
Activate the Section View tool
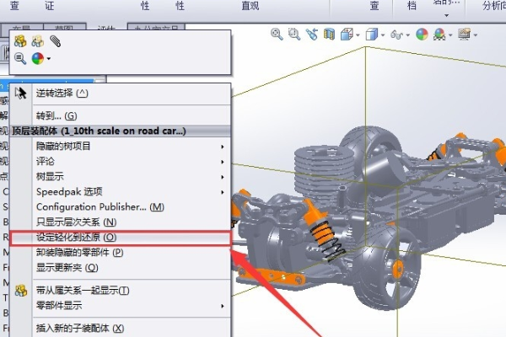tap(329, 34)
